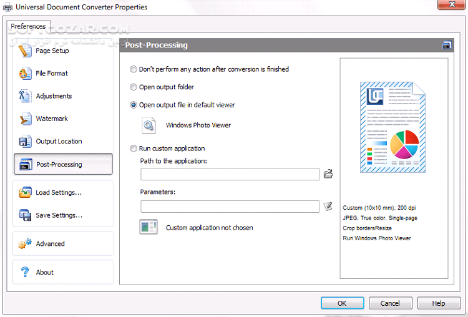The width and height of the screenshot is (468, 317).
Task: Switch to the Preferences tab
Action: (28, 26)
